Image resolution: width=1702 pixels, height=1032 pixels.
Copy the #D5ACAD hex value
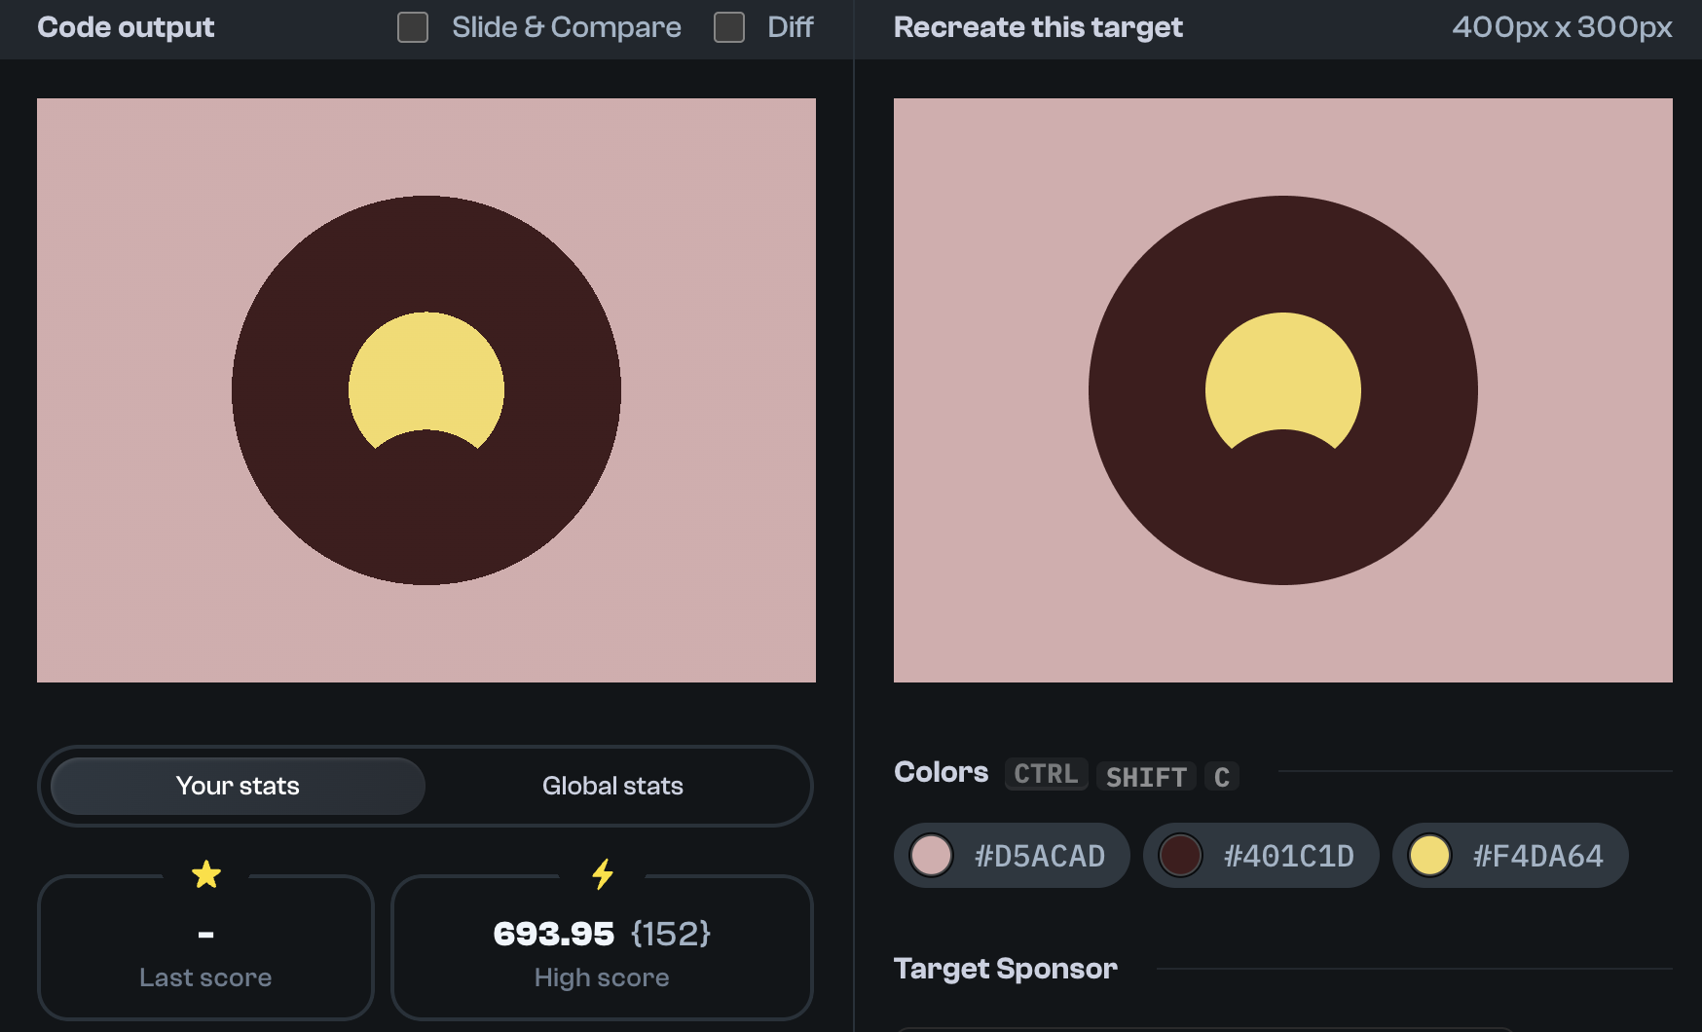click(x=1039, y=855)
